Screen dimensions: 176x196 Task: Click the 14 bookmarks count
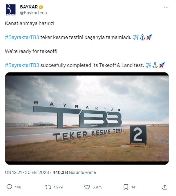click(x=133, y=187)
